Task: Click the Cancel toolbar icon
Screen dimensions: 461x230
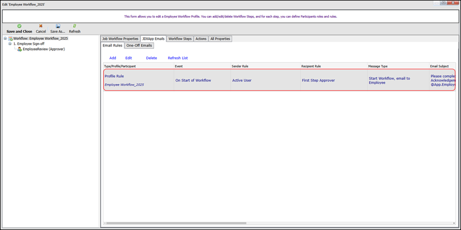Action: (41, 26)
